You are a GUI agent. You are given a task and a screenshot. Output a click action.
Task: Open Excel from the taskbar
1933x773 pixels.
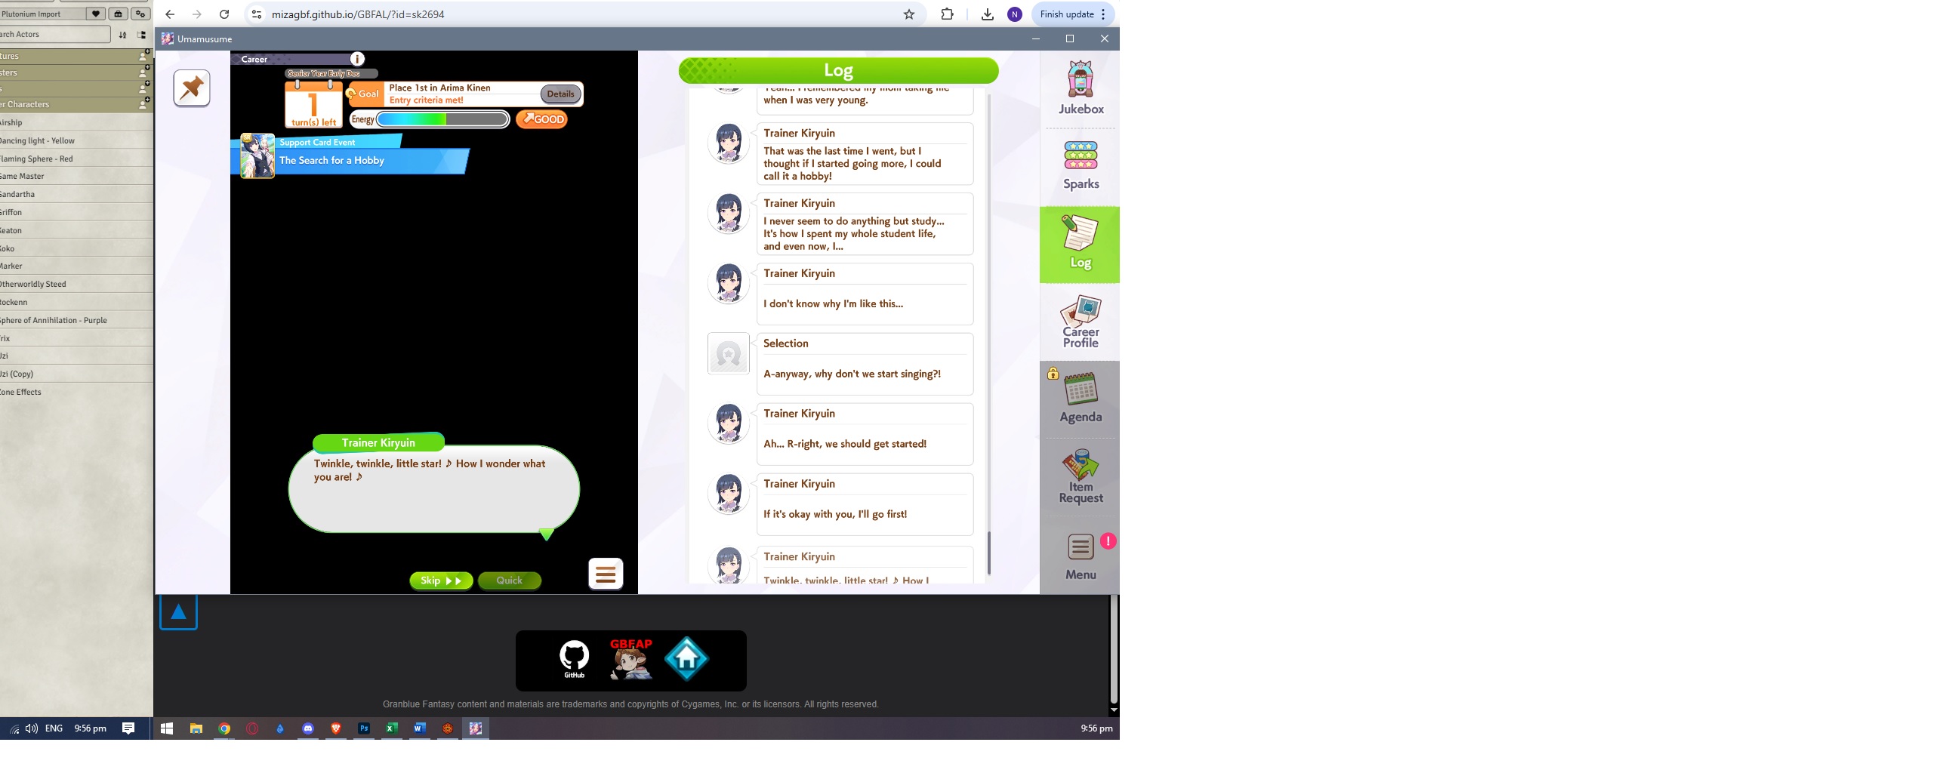(x=391, y=728)
